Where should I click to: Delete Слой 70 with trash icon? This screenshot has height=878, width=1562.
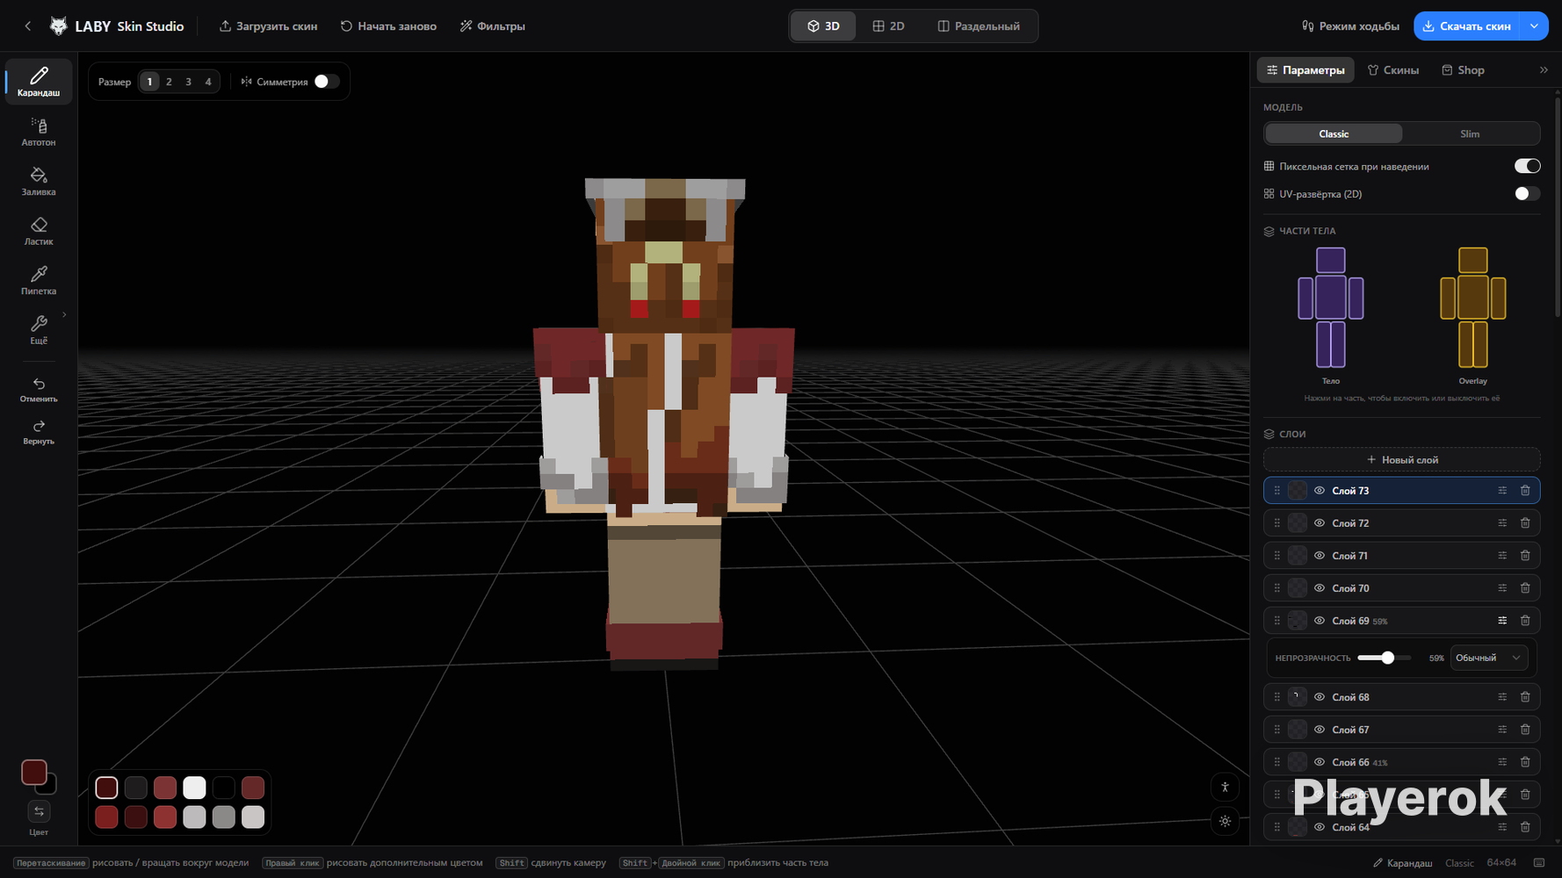[1525, 588]
